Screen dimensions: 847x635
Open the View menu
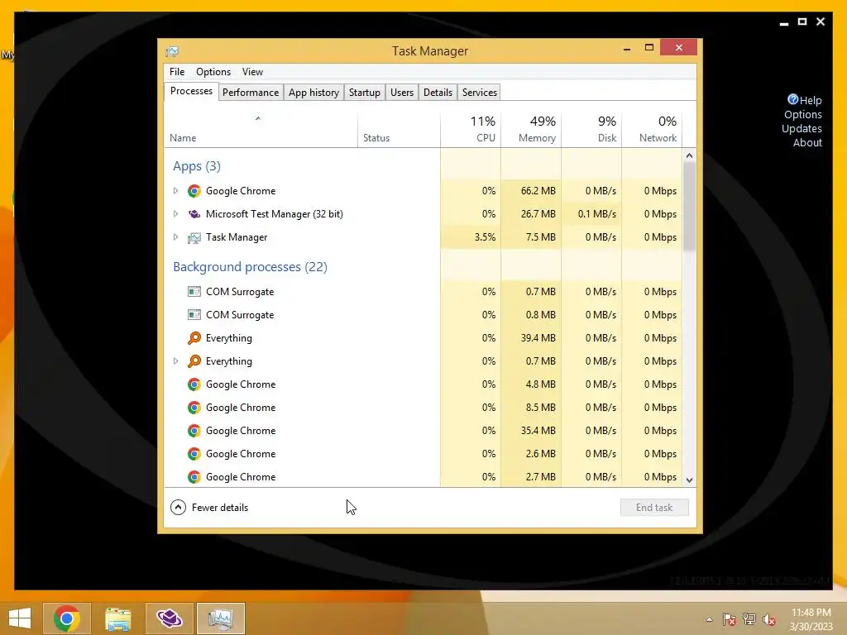[252, 72]
